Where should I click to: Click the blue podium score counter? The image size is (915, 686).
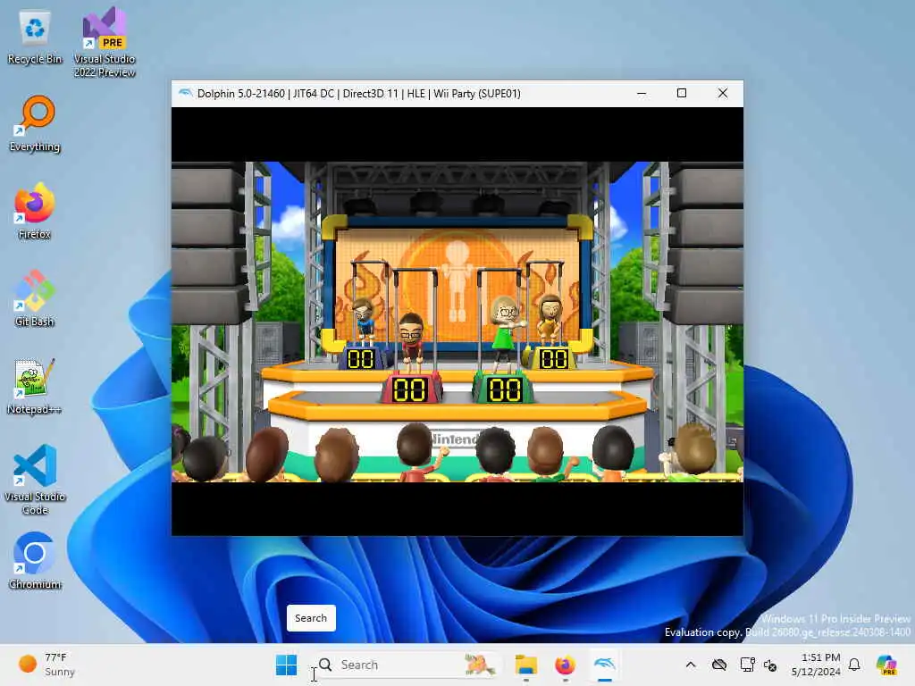361,358
